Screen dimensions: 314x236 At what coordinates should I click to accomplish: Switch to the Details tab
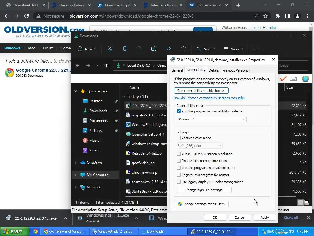pyautogui.click(x=214, y=70)
